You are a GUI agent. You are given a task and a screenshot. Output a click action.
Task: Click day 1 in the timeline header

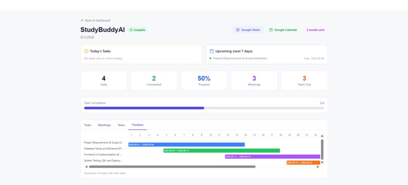132,135
